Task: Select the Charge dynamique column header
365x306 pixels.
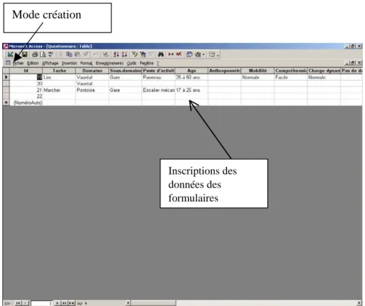Action: pyautogui.click(x=324, y=70)
